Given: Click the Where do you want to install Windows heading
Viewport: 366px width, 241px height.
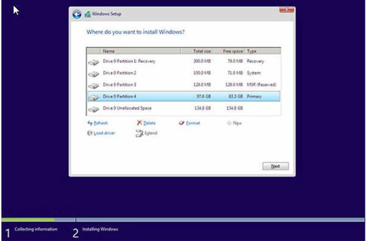Looking at the screenshot, I should (135, 32).
